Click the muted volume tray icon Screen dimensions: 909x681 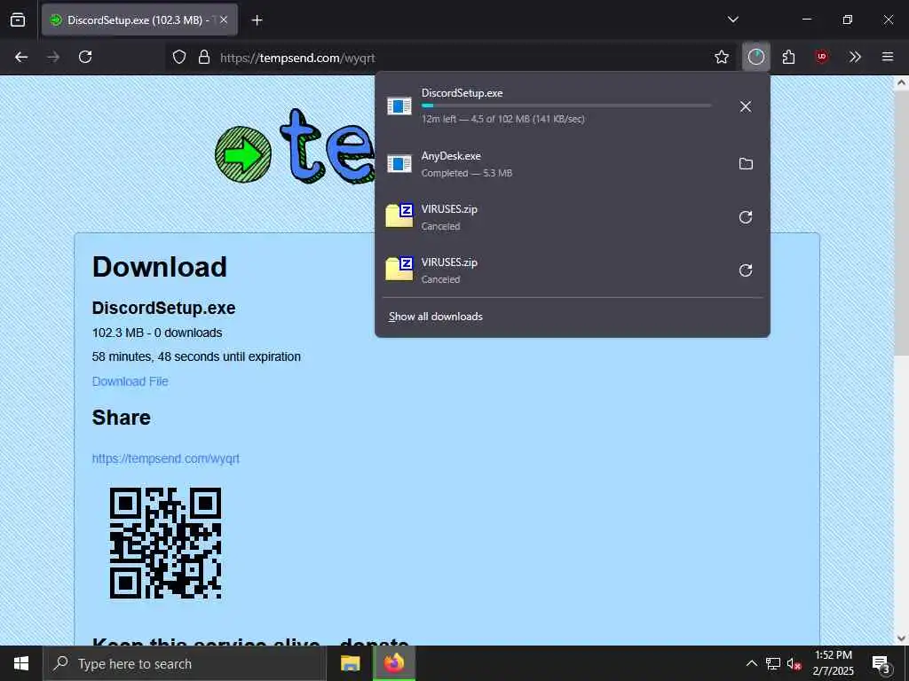(794, 663)
